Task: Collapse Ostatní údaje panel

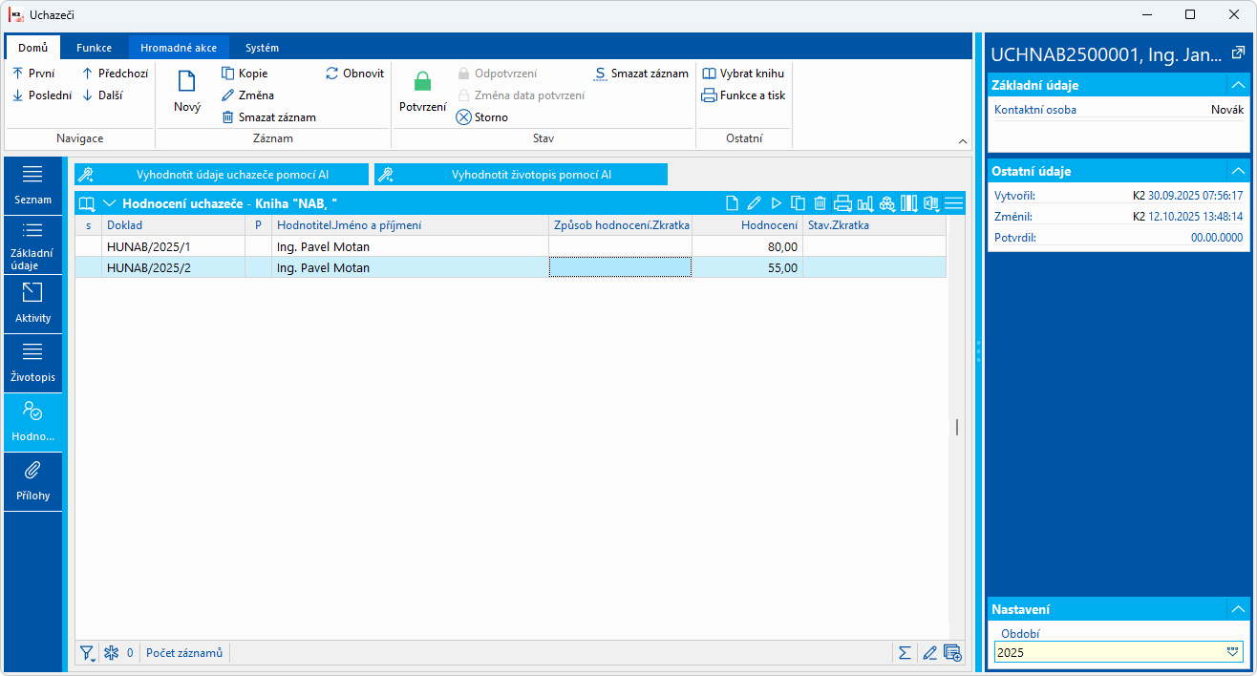Action: click(x=1238, y=171)
